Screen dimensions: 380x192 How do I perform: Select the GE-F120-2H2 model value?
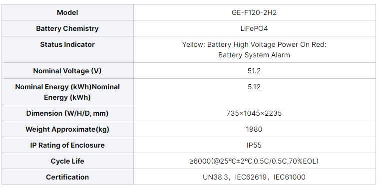pyautogui.click(x=254, y=12)
